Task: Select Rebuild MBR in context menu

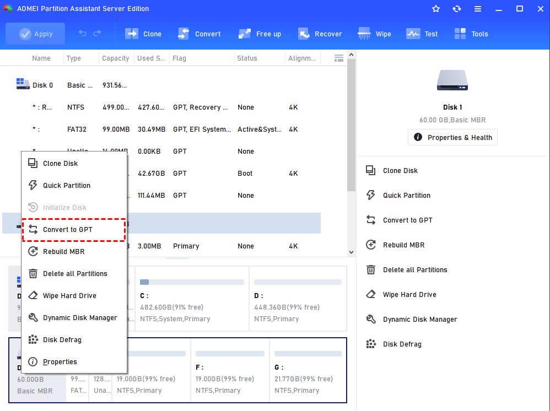Action: (x=74, y=252)
